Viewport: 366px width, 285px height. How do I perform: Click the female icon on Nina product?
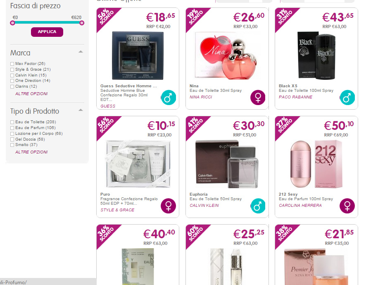(x=258, y=98)
